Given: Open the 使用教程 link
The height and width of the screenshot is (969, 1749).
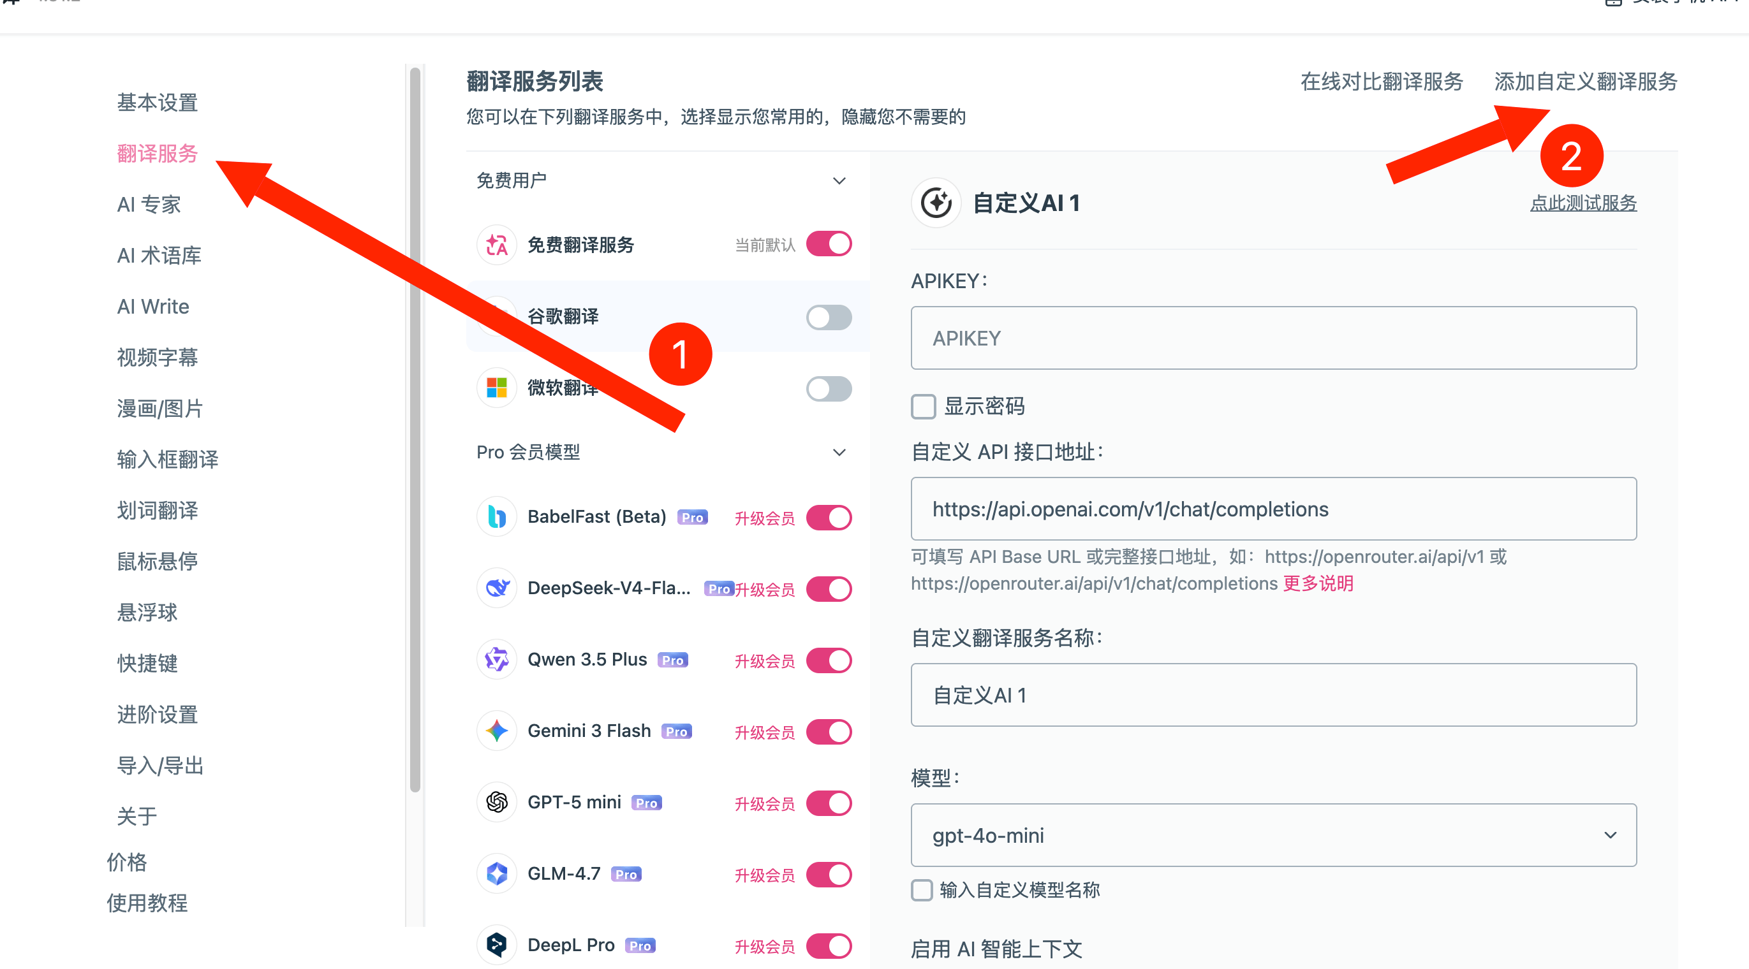Looking at the screenshot, I should point(147,903).
